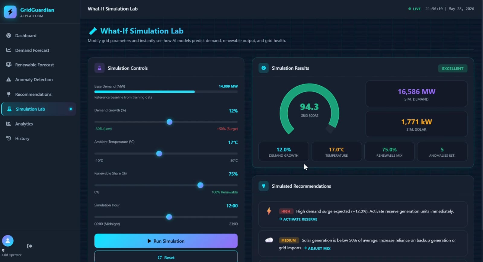This screenshot has width=483, height=262.
Task: Click the Ambient Temperature slider handle
Action: click(159, 153)
